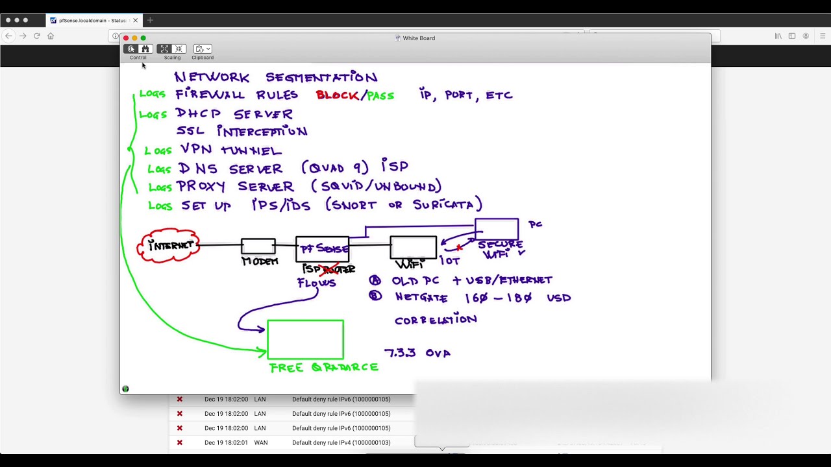Reload the browser page
The image size is (831, 467).
pyautogui.click(x=37, y=36)
